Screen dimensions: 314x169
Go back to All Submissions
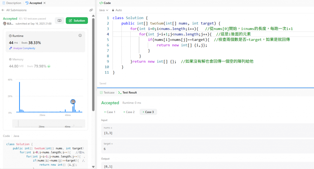pos(16,10)
